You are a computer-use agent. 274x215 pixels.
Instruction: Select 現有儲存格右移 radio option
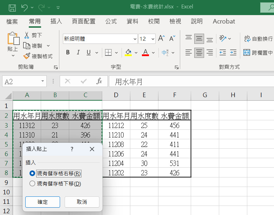pos(33,173)
